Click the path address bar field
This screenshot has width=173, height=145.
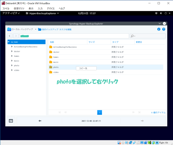pos(74,36)
